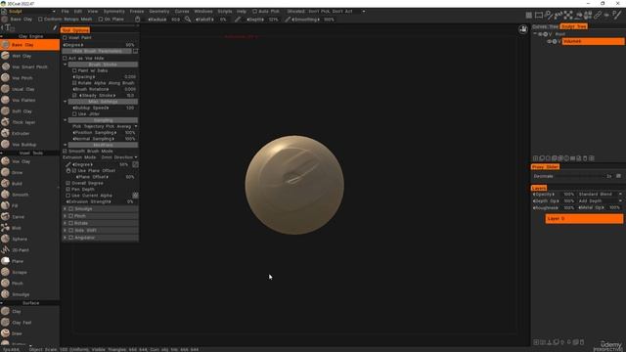
Task: Select the 2D-Paint tool
Action: coord(30,250)
